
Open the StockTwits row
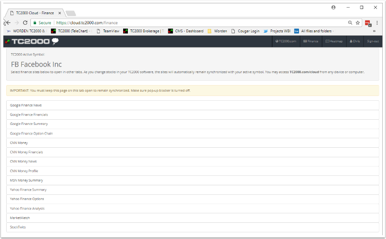click(x=193, y=227)
